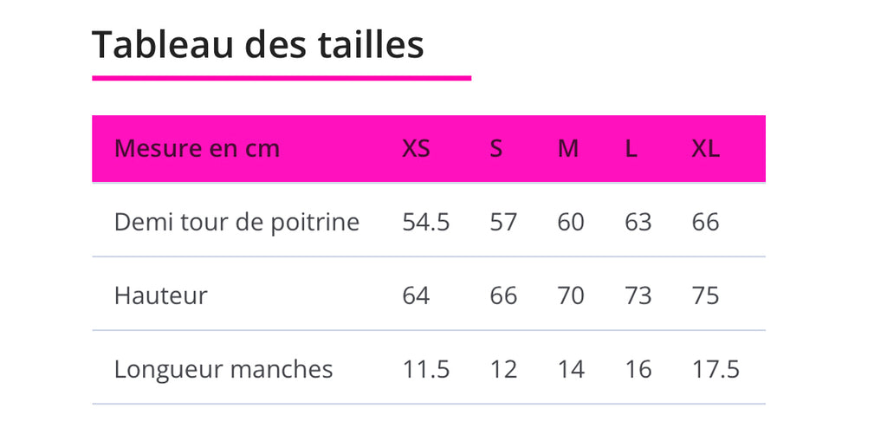Viewport: 887px width, 441px height.
Task: Click the "Tableau des tailles" heading
Action: (x=257, y=44)
